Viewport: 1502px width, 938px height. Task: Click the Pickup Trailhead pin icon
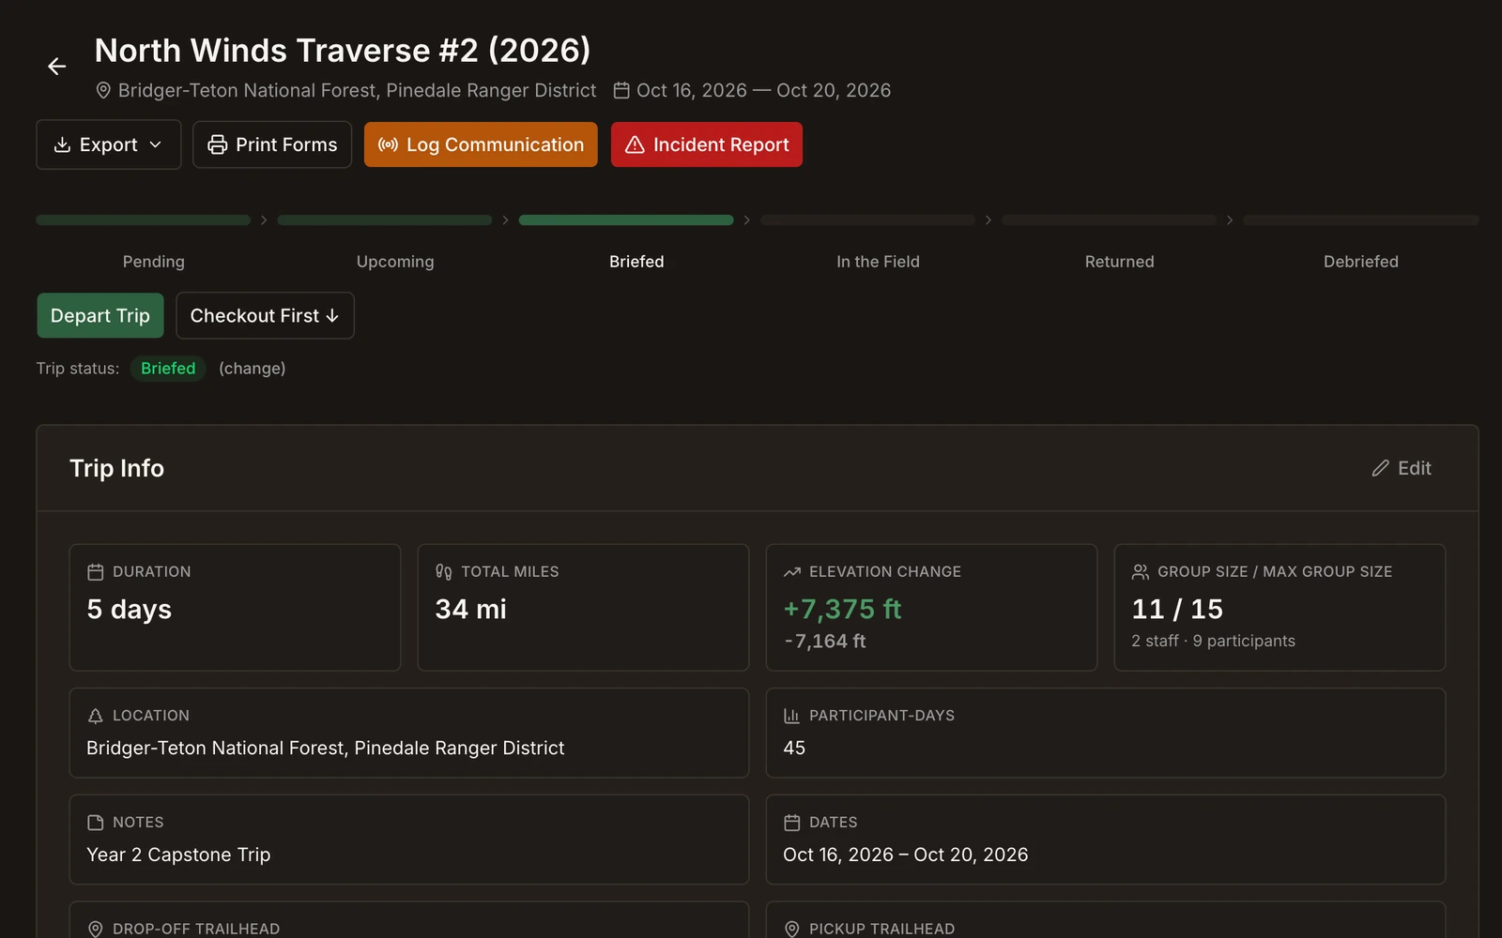pos(792,929)
